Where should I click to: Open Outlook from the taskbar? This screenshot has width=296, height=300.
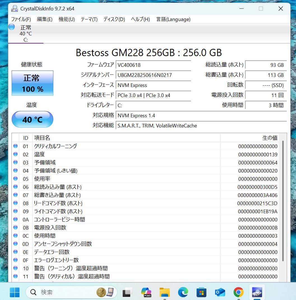tap(220, 292)
